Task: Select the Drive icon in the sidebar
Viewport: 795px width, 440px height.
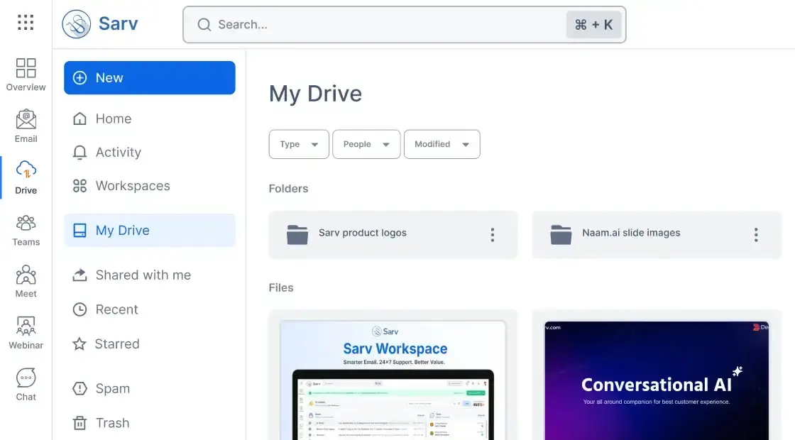Action: pyautogui.click(x=26, y=177)
